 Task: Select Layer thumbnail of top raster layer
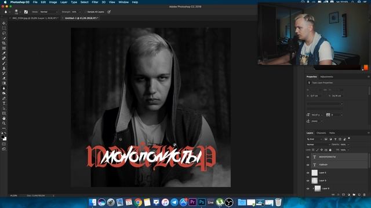(314, 173)
